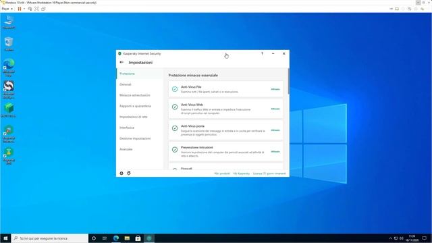Click Attivato status for Prevenzione intrusioni

pos(275,151)
